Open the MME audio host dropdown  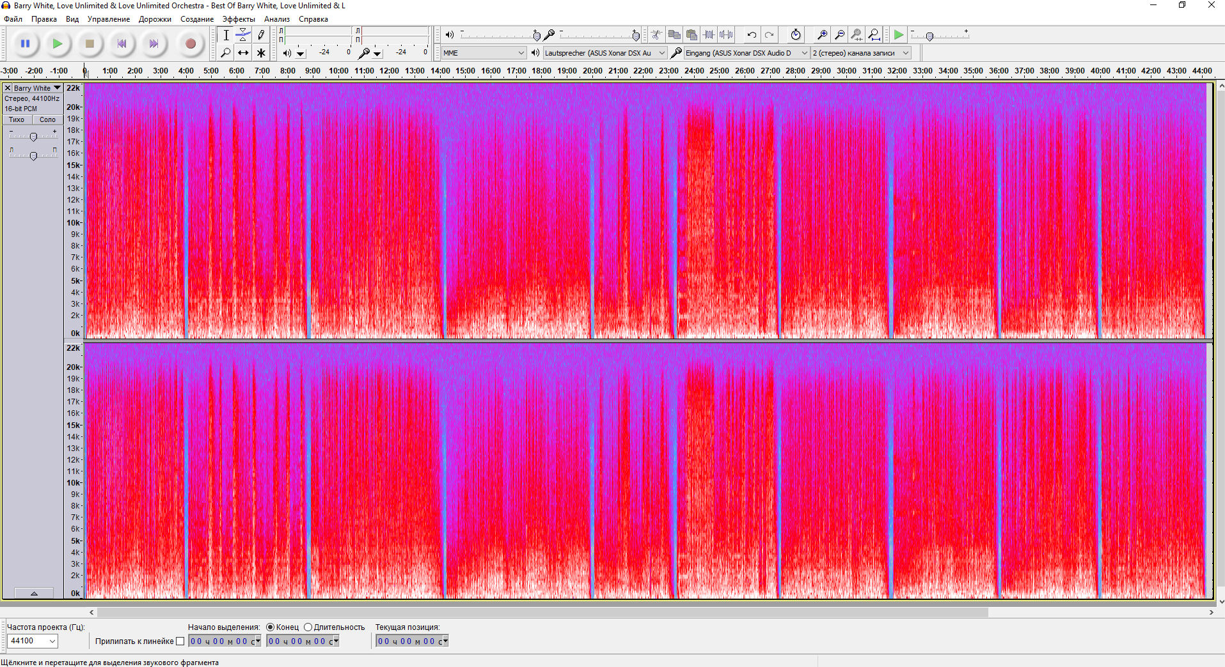(x=484, y=53)
